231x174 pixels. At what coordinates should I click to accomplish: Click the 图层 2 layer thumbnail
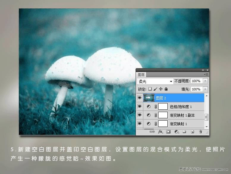pyautogui.click(x=149, y=98)
